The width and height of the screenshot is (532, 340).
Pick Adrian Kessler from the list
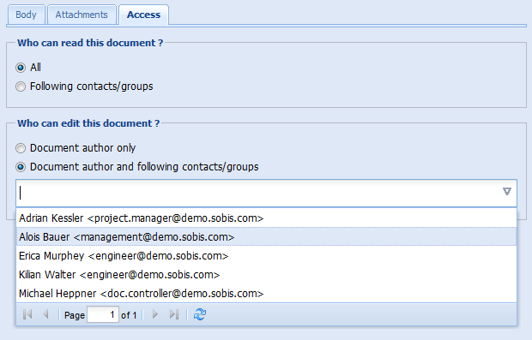[266, 218]
